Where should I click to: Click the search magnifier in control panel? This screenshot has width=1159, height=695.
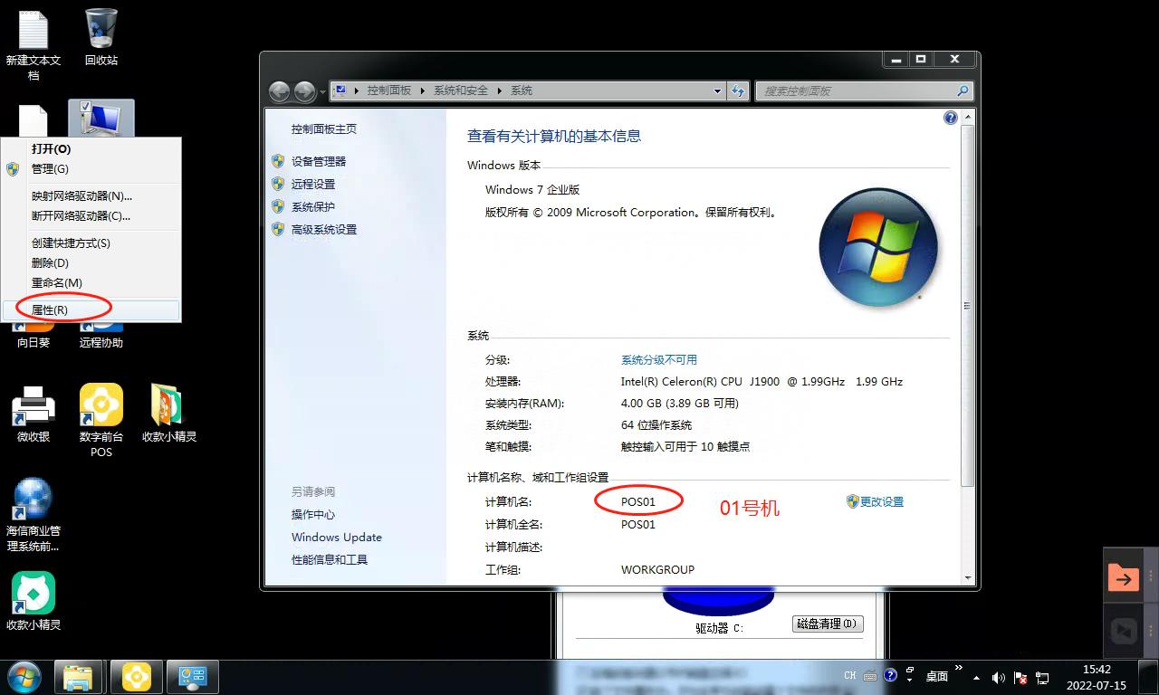tap(963, 90)
